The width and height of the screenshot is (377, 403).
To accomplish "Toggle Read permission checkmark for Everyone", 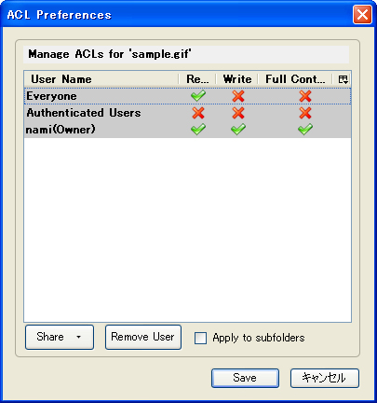I will 198,96.
